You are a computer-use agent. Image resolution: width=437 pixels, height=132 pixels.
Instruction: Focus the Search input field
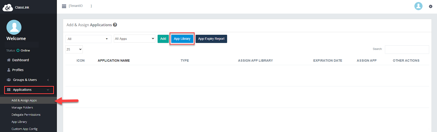(x=407, y=49)
